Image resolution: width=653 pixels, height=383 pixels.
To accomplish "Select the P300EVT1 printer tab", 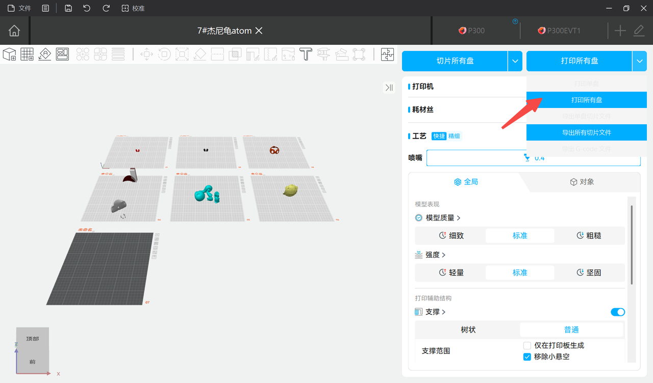I will 559,31.
